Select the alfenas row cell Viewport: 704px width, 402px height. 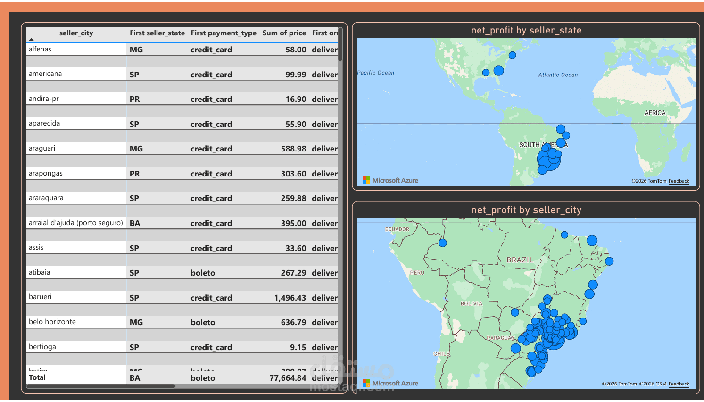pos(76,49)
